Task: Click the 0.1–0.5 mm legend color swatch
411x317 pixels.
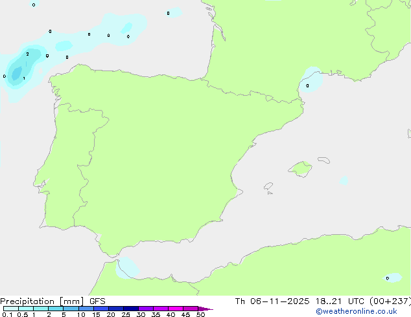Action: [11, 309]
